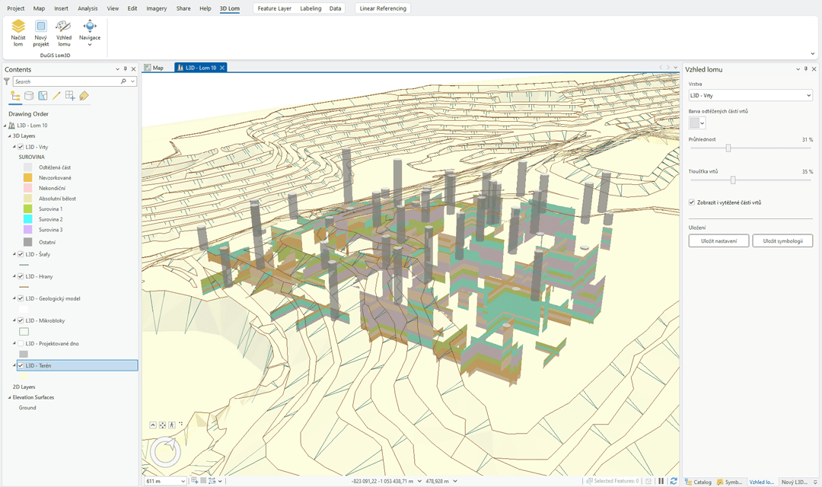The image size is (822, 487).
Task: Collapse the ribbon with the chevron
Action: point(813,53)
